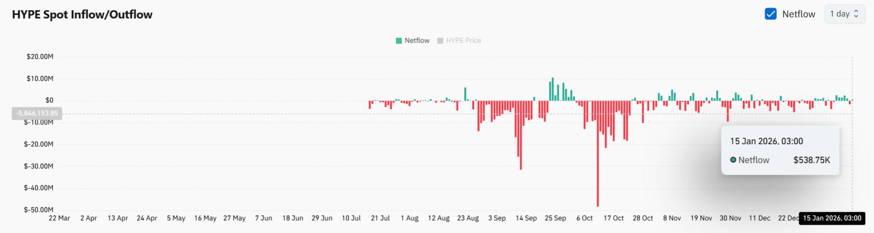Image resolution: width=874 pixels, height=233 pixels.
Task: Click the 6 Oct date on the x-axis
Action: (584, 218)
